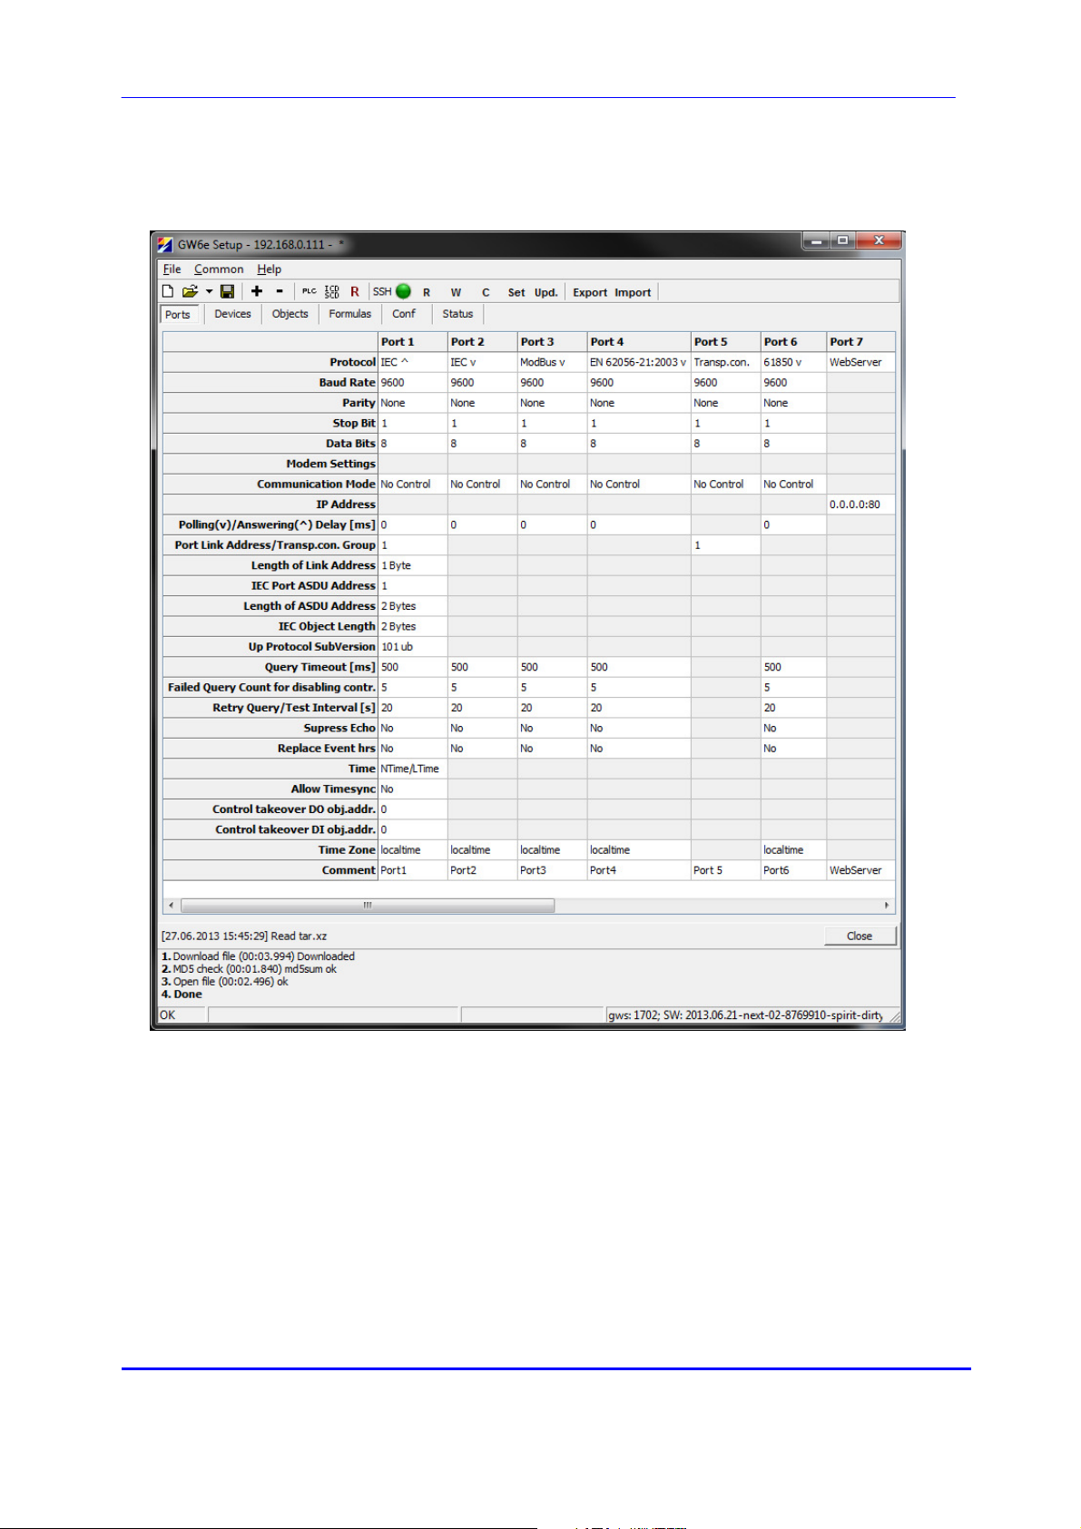
Task: Select the Port 4 Time Zone cell 'localtime'
Action: (x=639, y=850)
